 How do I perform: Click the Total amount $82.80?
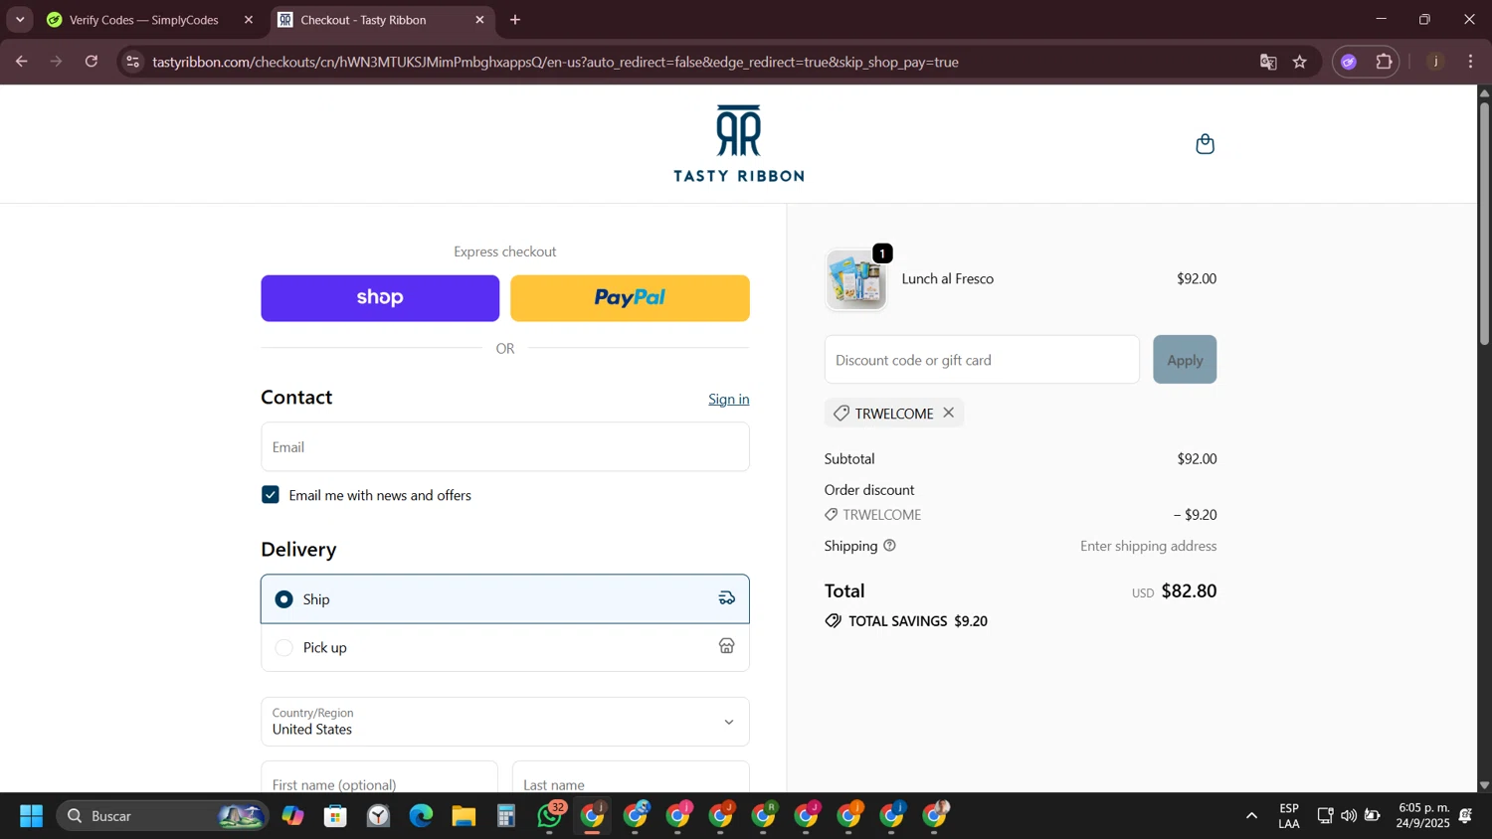point(1189,590)
